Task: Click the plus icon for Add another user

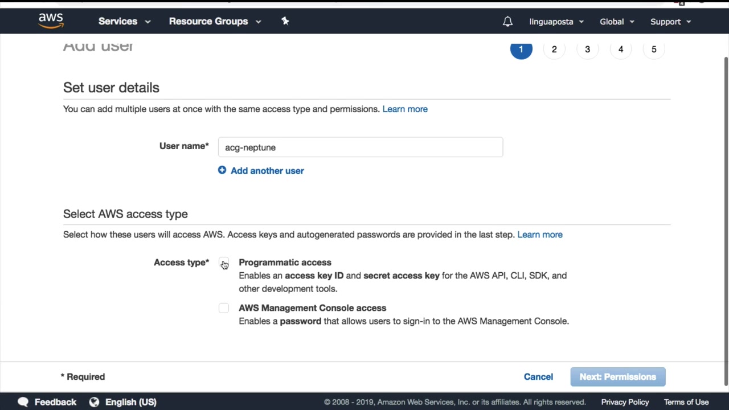Action: coord(222,170)
